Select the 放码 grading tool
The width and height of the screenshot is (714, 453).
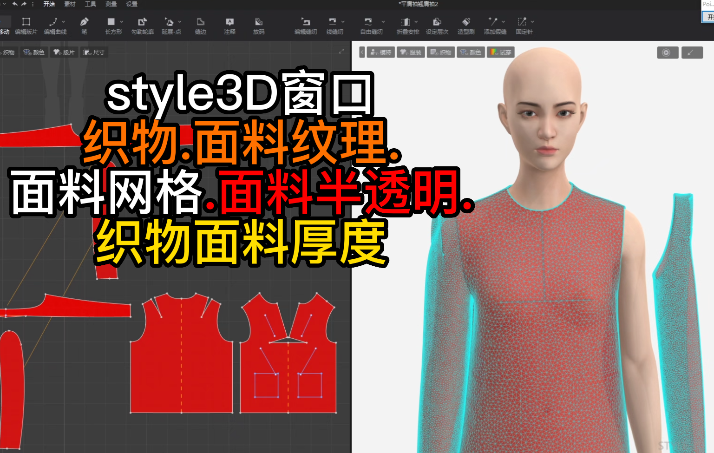point(259,26)
